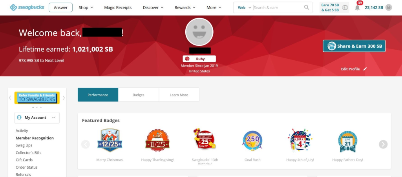Click the Ruby level gem icon
This screenshot has height=177, width=402.
click(x=187, y=59)
